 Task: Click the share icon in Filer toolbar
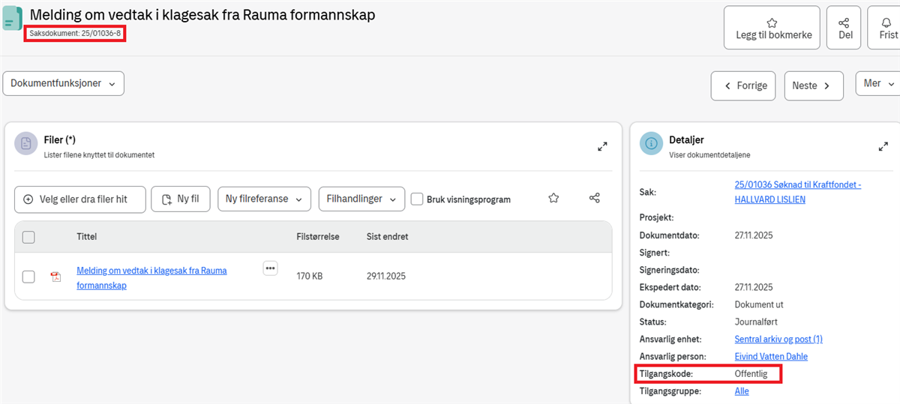(594, 199)
